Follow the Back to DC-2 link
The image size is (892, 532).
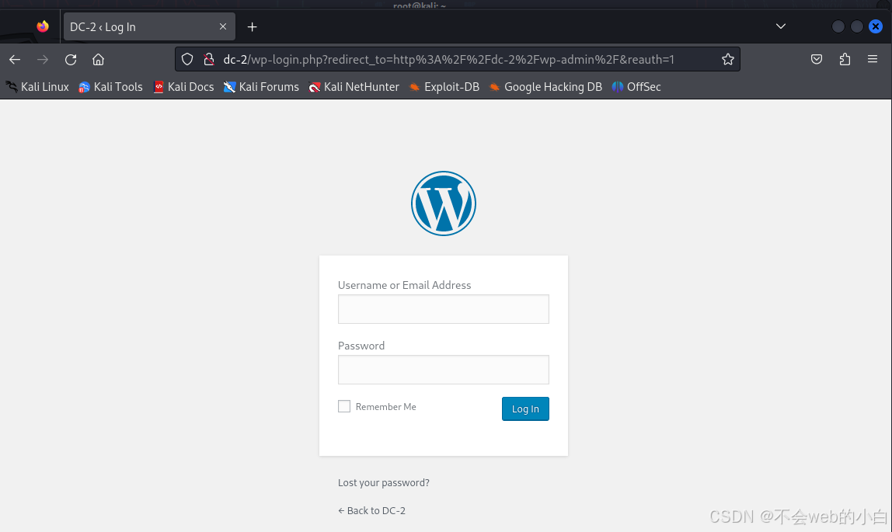[x=371, y=510]
